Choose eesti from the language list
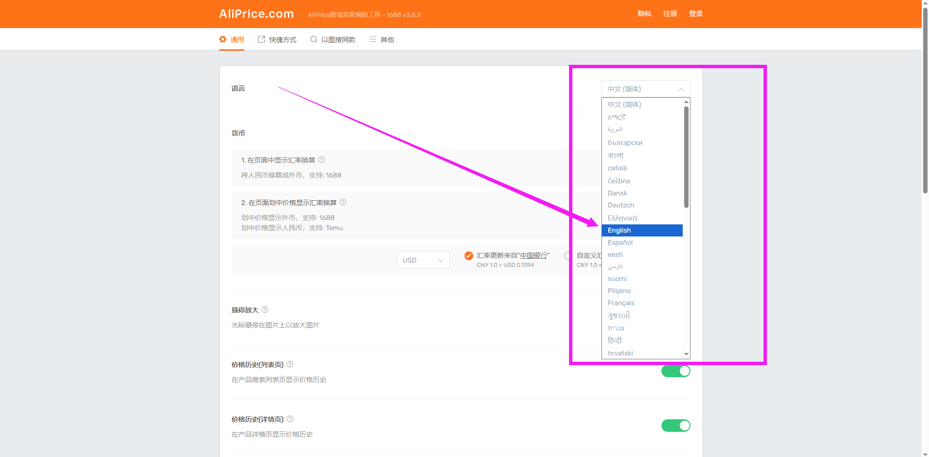This screenshot has height=457, width=929. [642, 254]
